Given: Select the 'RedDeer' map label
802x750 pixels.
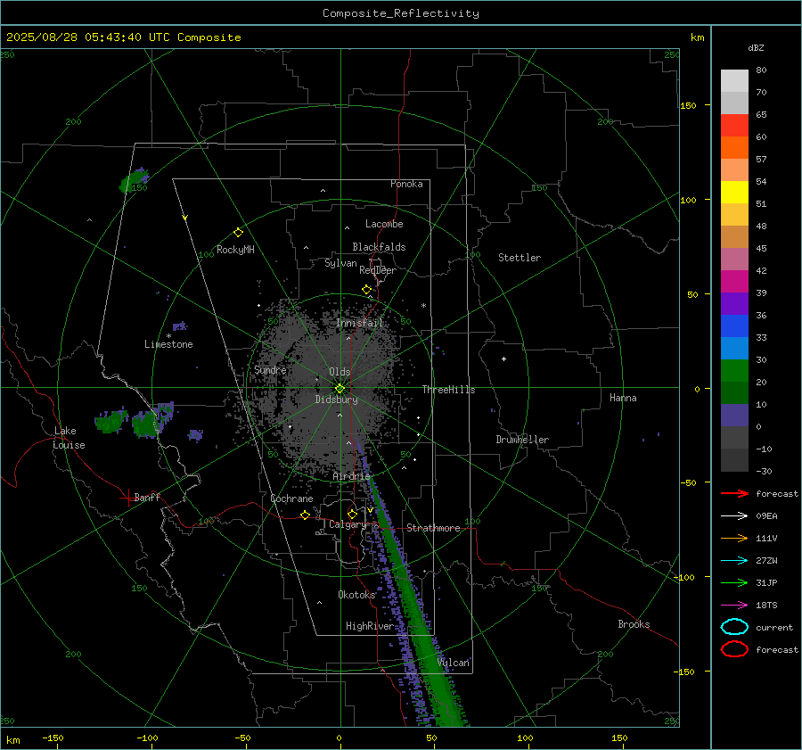Looking at the screenshot, I should (378, 270).
